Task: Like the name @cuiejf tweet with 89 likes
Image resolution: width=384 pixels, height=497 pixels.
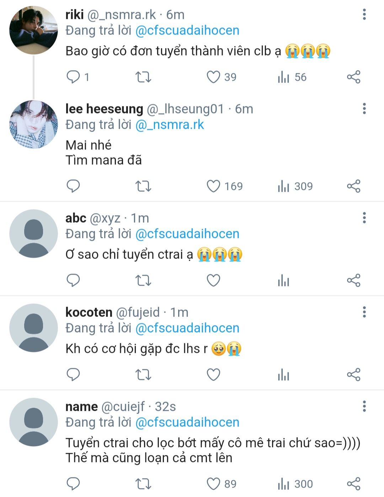Action: coord(221,483)
